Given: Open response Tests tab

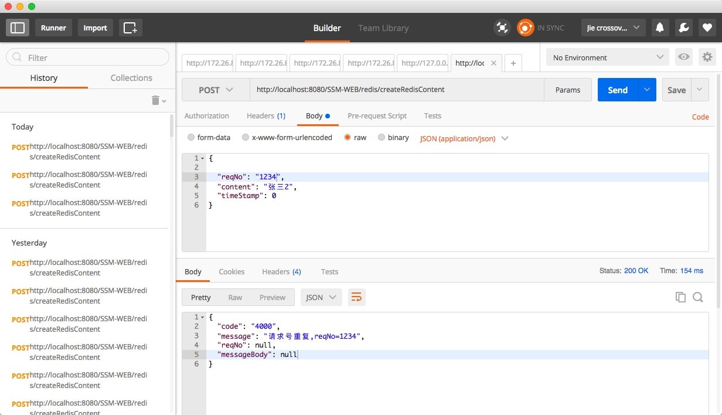Looking at the screenshot, I should (329, 272).
